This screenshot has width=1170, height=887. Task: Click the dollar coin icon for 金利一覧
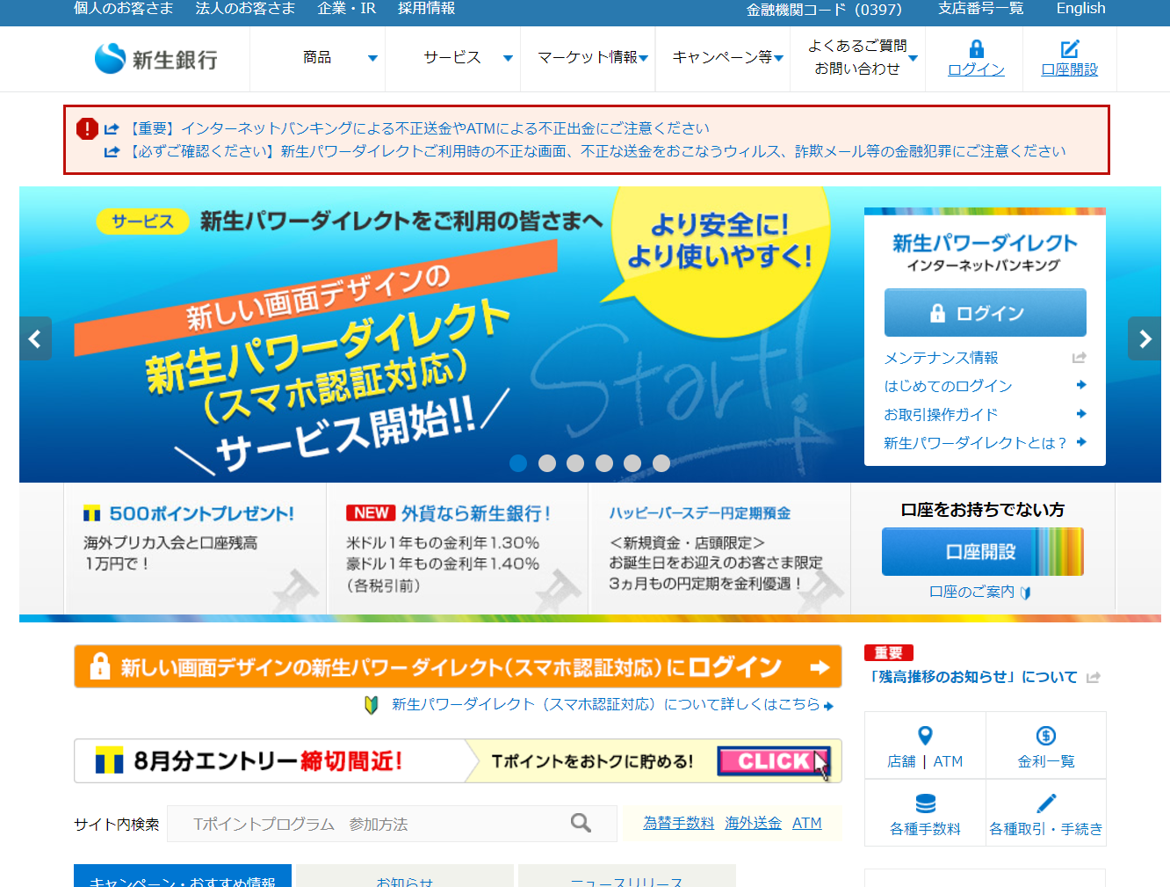point(1045,736)
